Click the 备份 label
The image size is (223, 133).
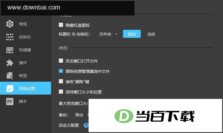coord(64,115)
